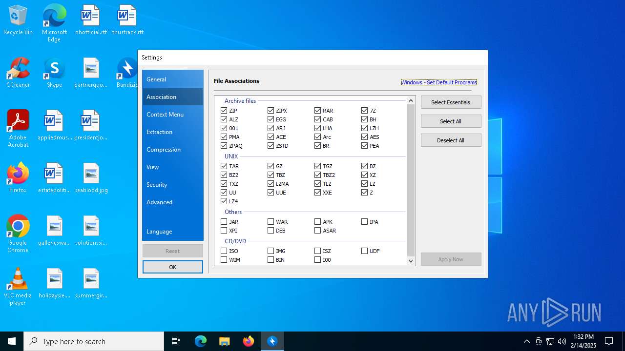Viewport: 625px width, 351px height.
Task: Enable the ISO file association
Action: pyautogui.click(x=224, y=251)
